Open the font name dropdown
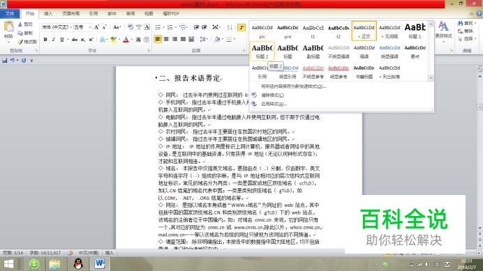 pyautogui.click(x=70, y=27)
